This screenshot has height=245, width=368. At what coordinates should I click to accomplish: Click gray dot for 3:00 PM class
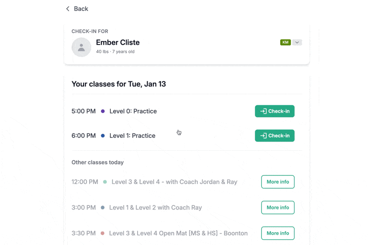103,208
